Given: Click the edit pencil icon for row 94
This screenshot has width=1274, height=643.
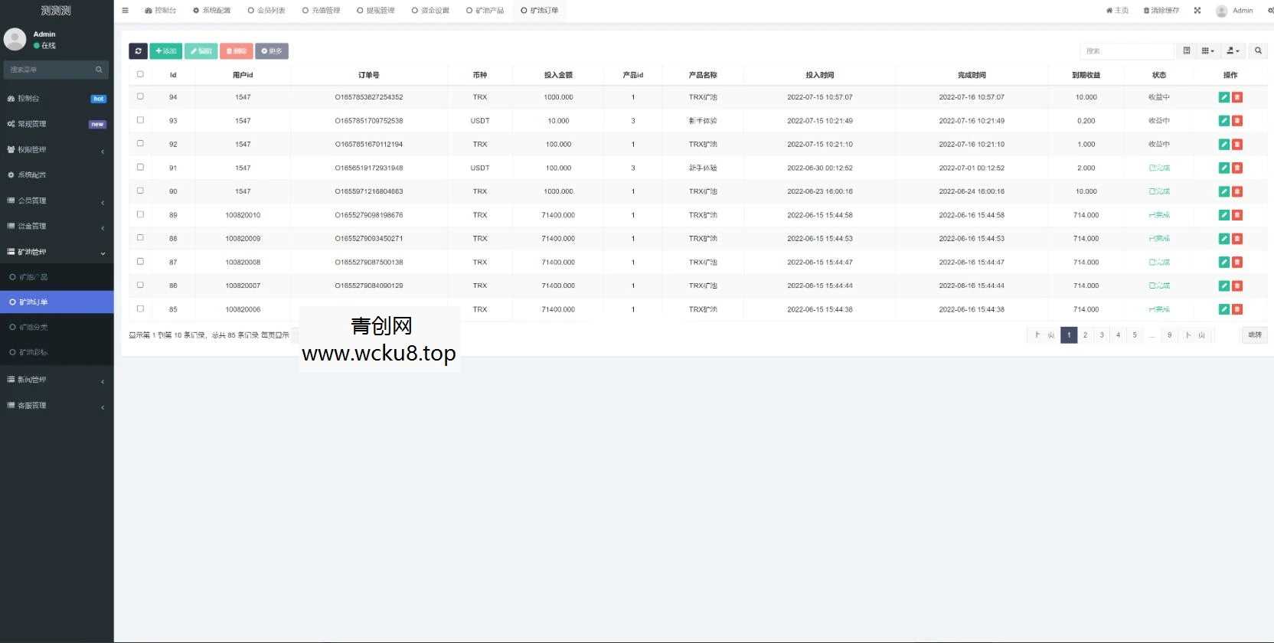Looking at the screenshot, I should 1223,97.
